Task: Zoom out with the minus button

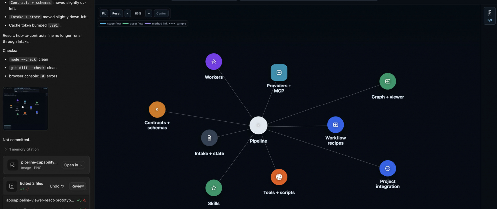Action: point(128,14)
